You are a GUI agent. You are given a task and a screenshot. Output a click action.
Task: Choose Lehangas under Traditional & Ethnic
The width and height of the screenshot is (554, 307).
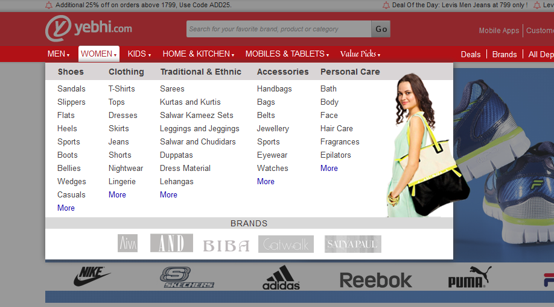(177, 182)
